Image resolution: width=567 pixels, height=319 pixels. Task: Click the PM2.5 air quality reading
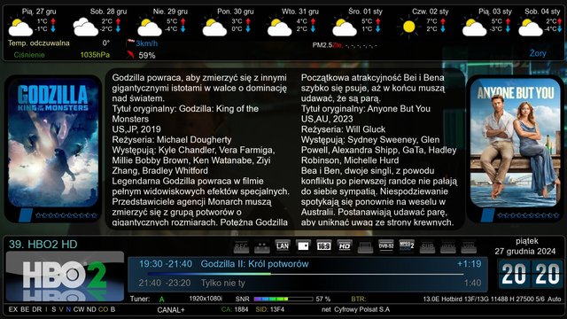click(345, 45)
